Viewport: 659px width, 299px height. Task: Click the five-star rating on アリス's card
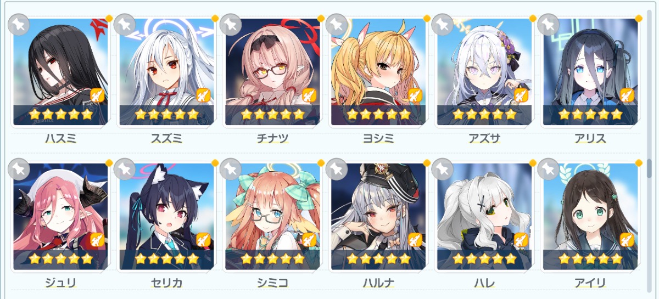[590, 115]
